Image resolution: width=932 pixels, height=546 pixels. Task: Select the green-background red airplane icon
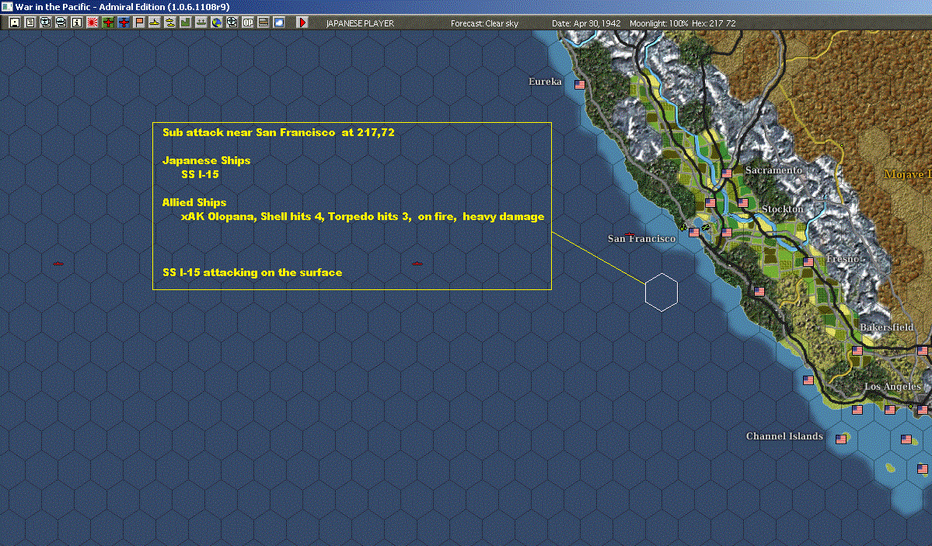coord(107,23)
